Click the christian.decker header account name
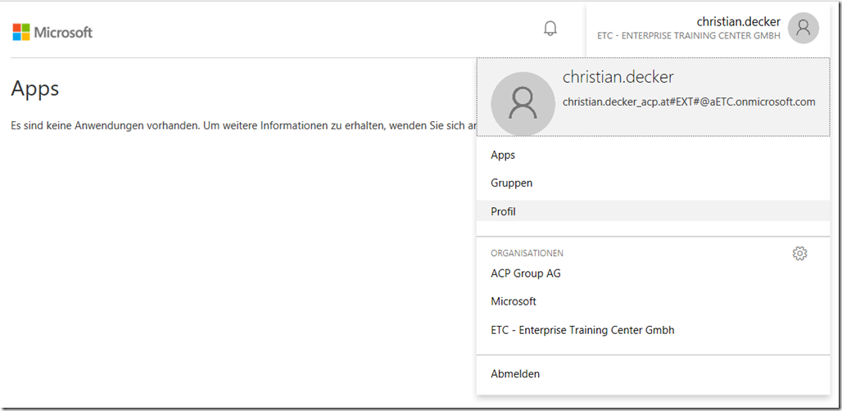 tap(738, 21)
